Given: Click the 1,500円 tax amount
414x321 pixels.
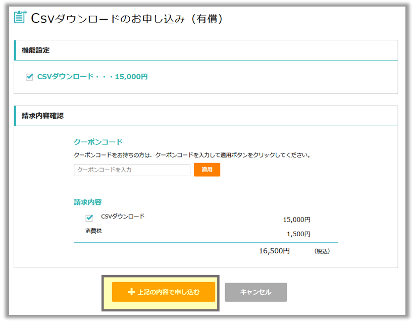Looking at the screenshot, I should coord(298,234).
